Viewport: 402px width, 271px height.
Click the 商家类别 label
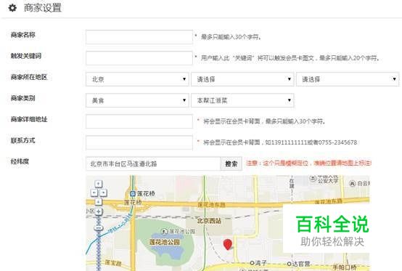(22, 98)
